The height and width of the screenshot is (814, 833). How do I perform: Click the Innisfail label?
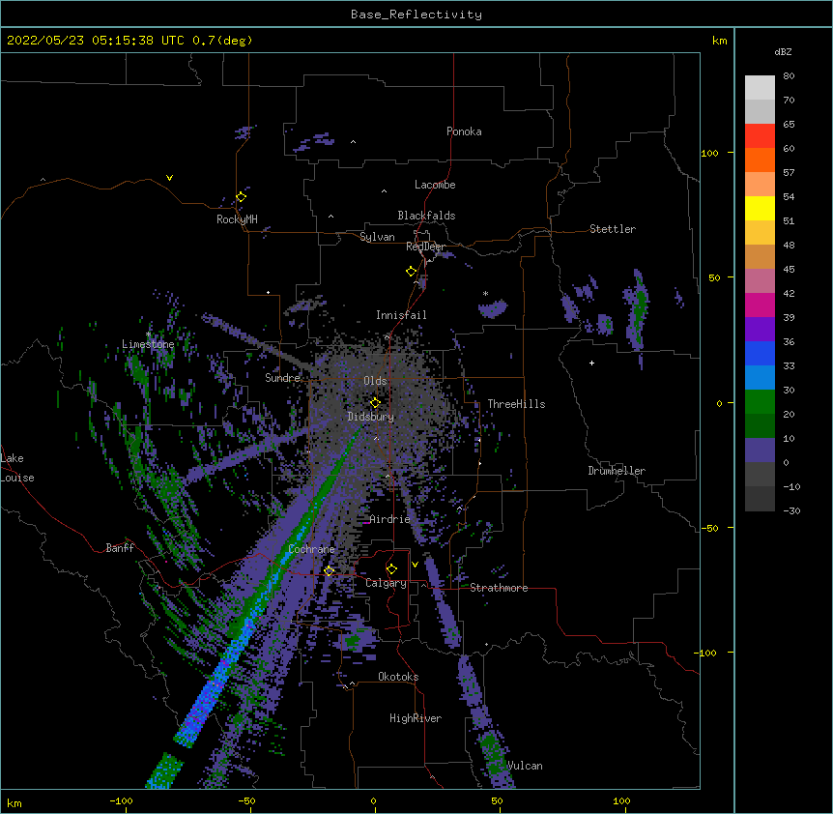(401, 315)
